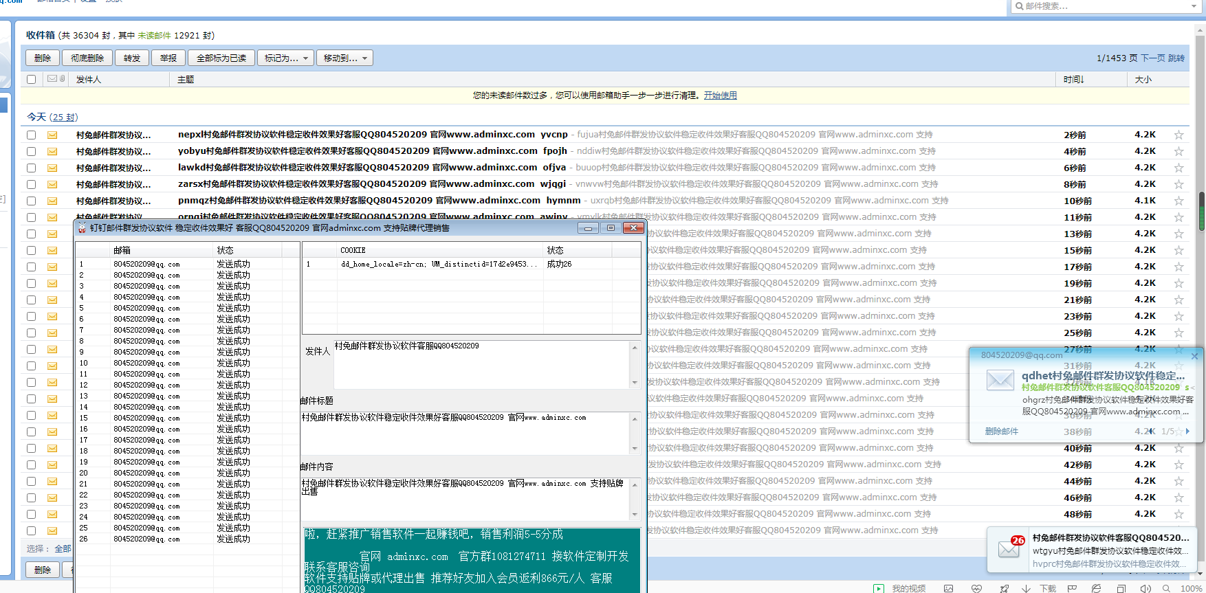Click 大小 column header in inbox
The height and width of the screenshot is (593, 1206).
pyautogui.click(x=1143, y=80)
